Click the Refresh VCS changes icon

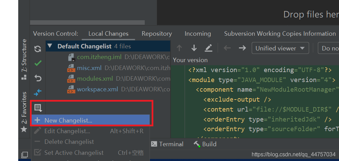(x=38, y=49)
